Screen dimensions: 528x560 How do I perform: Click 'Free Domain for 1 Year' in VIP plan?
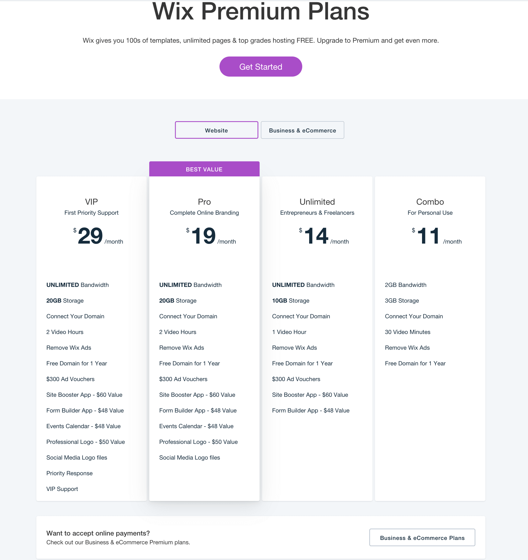(x=77, y=363)
